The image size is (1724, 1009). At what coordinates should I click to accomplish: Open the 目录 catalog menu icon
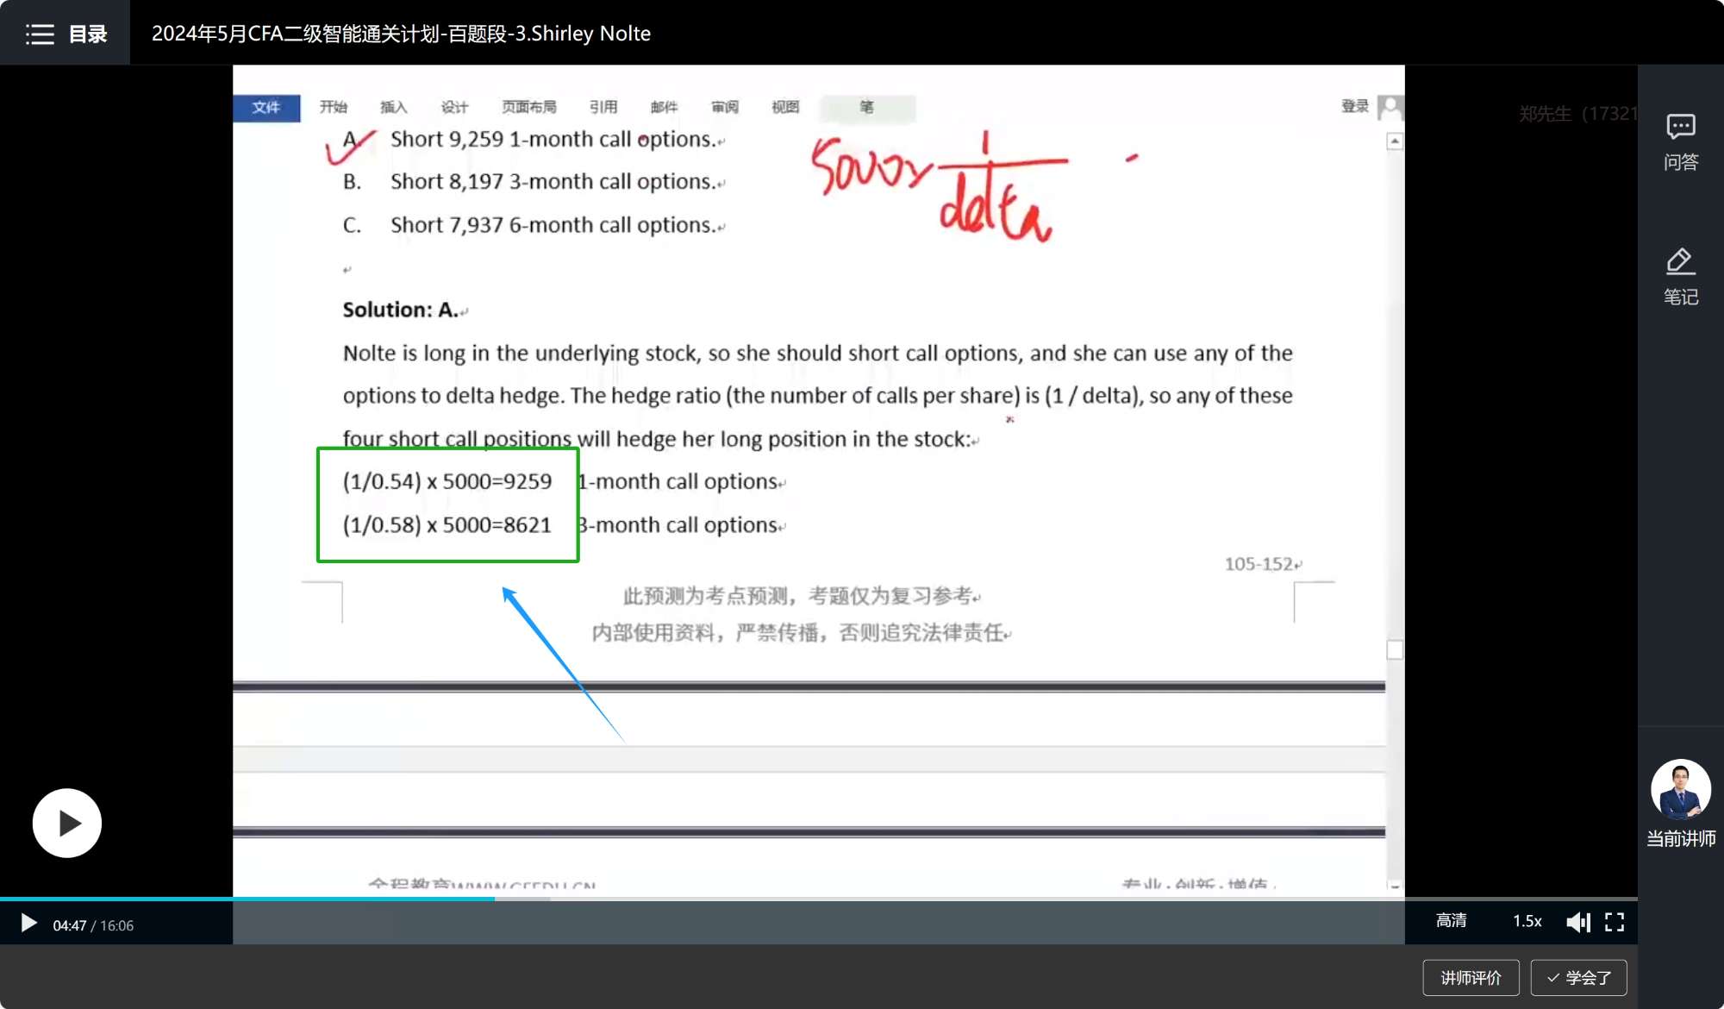pos(40,34)
